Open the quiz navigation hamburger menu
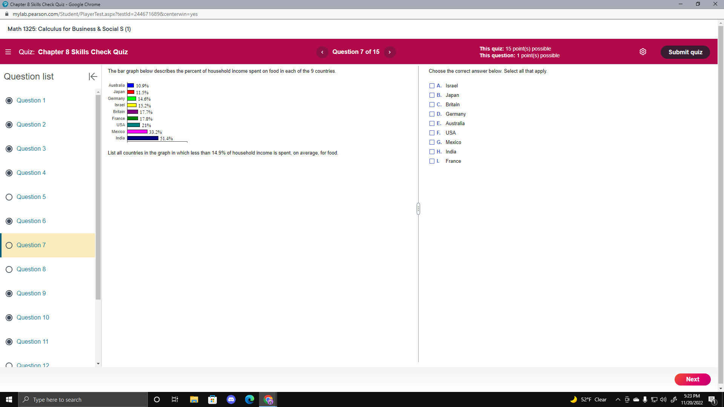724x407 pixels. [x=8, y=52]
